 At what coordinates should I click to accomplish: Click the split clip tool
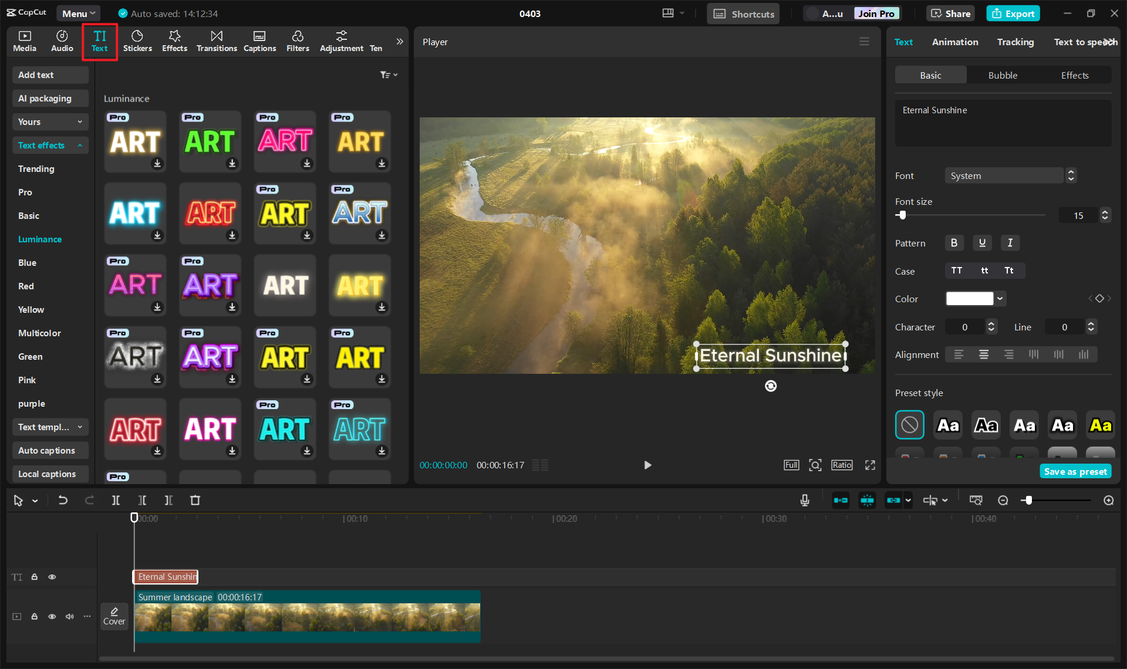116,500
